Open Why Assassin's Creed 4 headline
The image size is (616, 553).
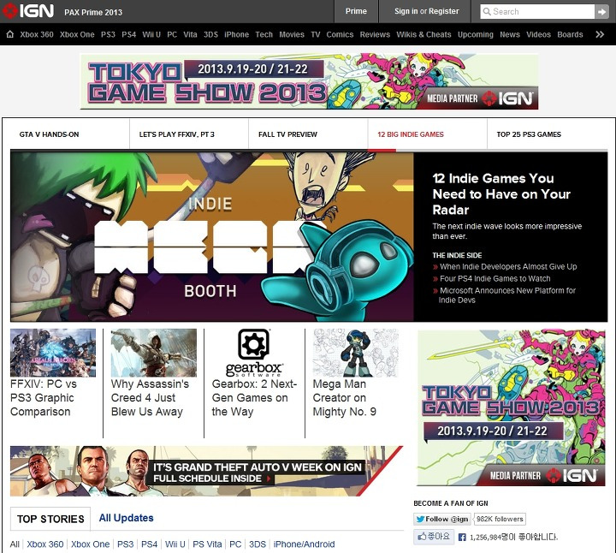pos(150,398)
